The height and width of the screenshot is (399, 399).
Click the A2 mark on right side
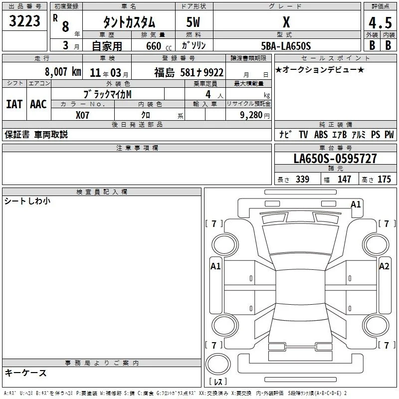coord(384,266)
